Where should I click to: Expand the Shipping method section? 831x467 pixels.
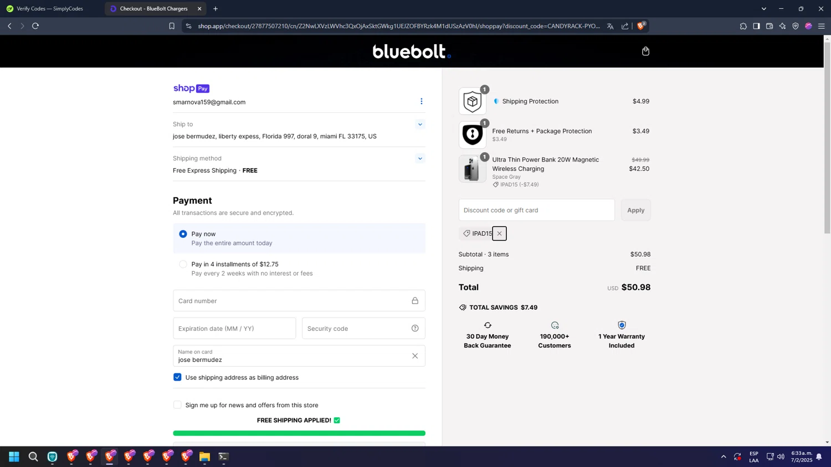(x=420, y=159)
